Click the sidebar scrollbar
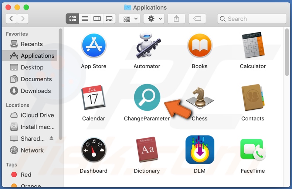Screen dimensions: 292x189 (x=60, y=84)
